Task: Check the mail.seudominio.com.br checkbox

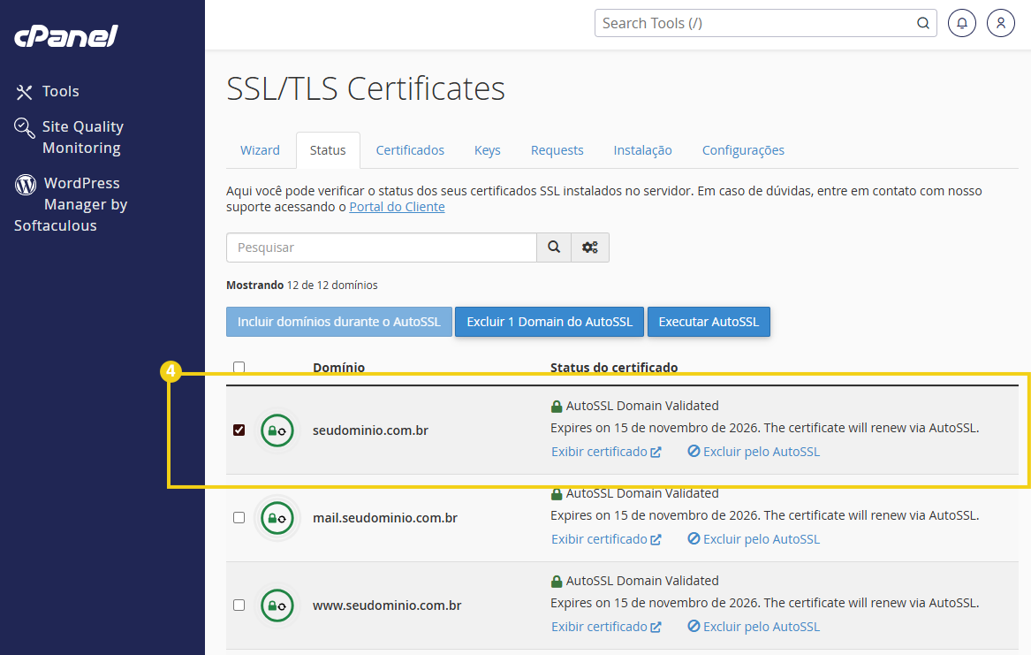Action: (239, 518)
